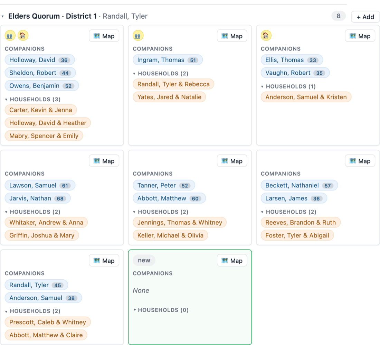
Task: Collapse the Elders Quorum District 1 section
Action: tap(3, 17)
